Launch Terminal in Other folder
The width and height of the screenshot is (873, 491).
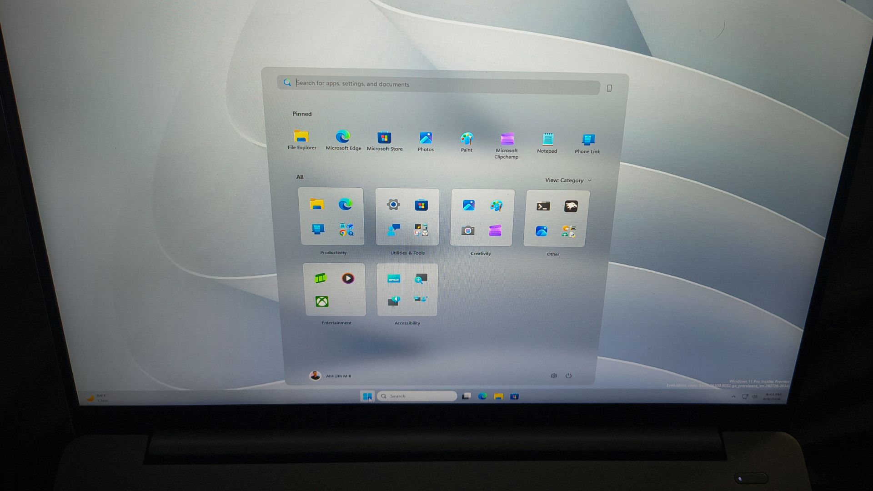tap(543, 206)
